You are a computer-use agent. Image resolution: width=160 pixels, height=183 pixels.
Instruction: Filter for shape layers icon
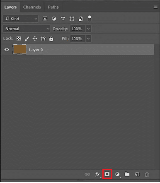coord(72,19)
